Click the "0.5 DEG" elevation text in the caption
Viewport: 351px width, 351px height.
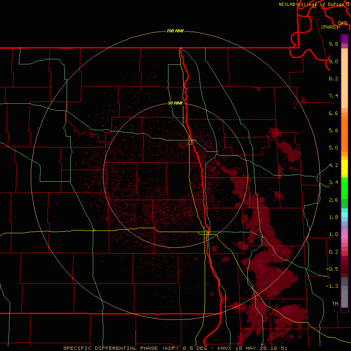[x=195, y=348]
